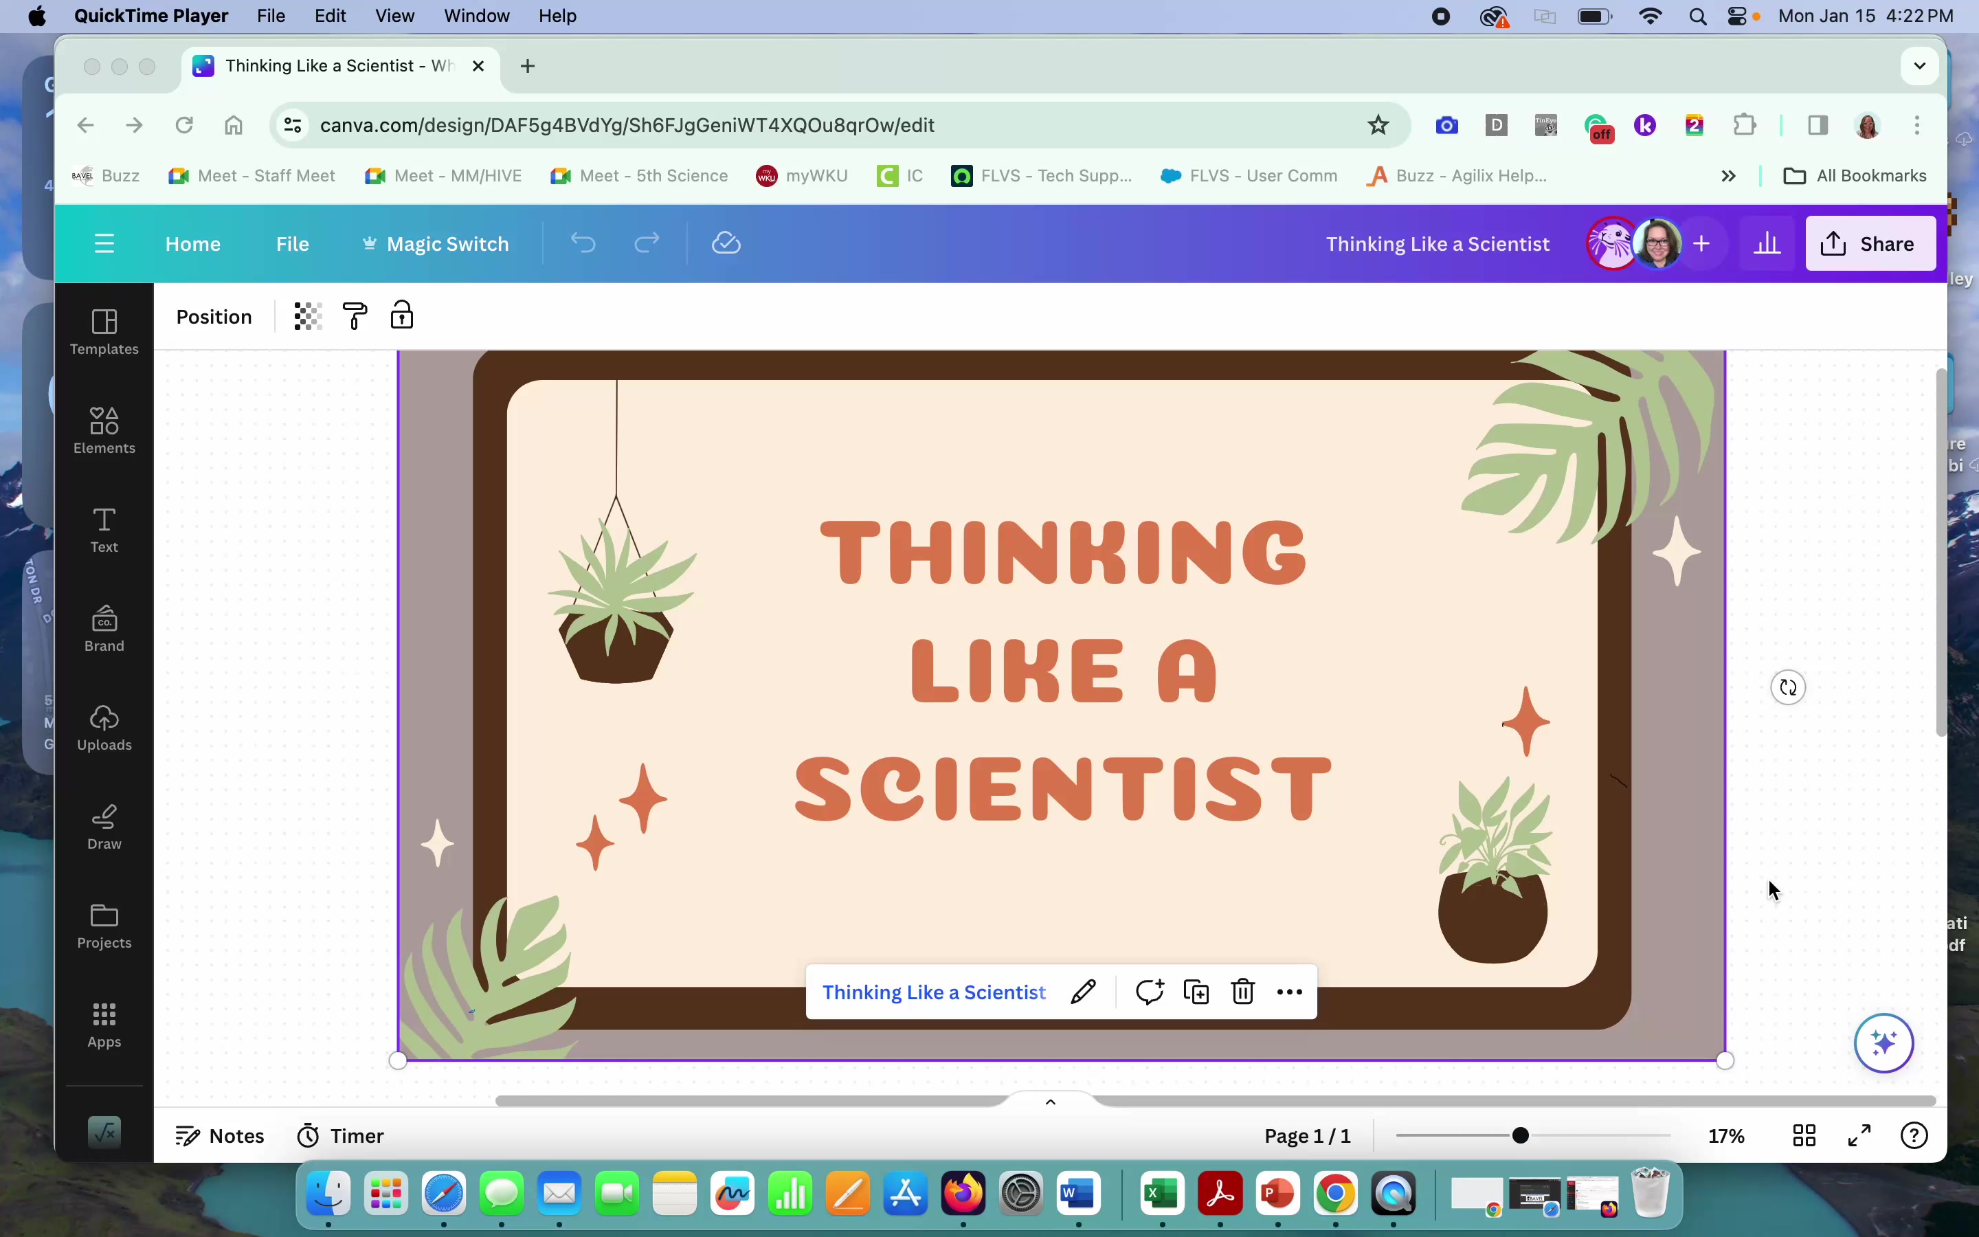Toggle grid view of pages
This screenshot has height=1237, width=1979.
[1804, 1135]
